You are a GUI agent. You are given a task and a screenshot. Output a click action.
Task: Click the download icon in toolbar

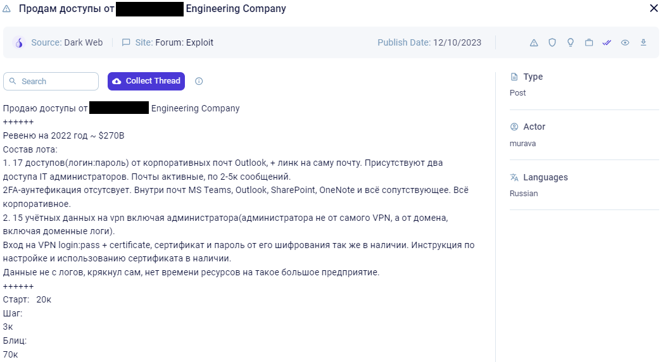[x=643, y=42]
